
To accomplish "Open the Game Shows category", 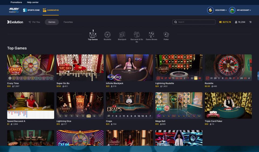I will click(x=151, y=35).
